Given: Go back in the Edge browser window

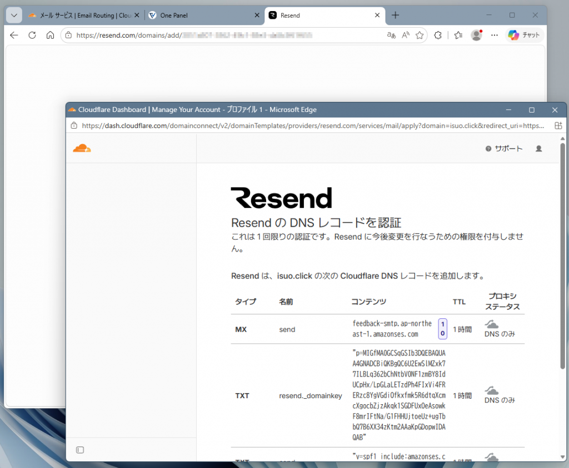Looking at the screenshot, I should [x=14, y=35].
